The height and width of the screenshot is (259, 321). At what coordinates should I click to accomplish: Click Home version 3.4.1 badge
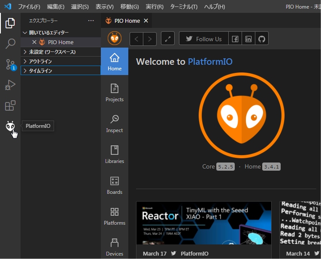[271, 166]
